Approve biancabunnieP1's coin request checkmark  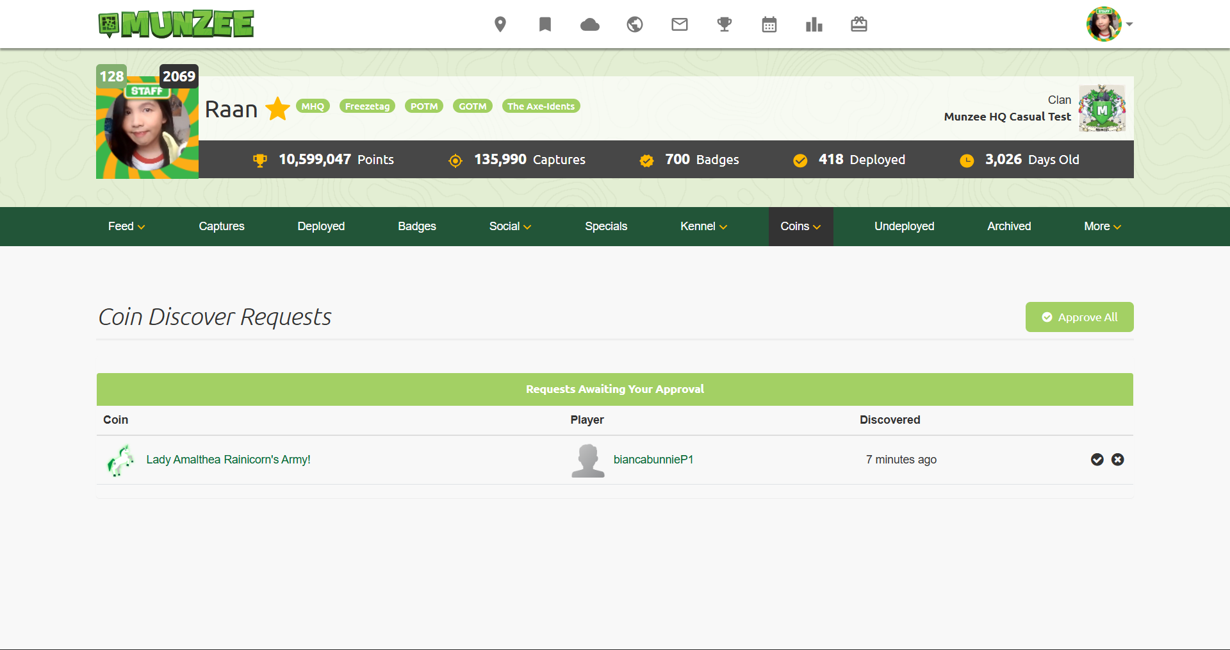point(1097,460)
